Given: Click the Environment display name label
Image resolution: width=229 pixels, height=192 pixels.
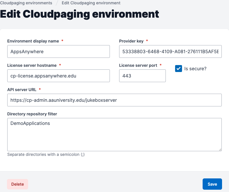Looking at the screenshot, I should click(33, 41).
